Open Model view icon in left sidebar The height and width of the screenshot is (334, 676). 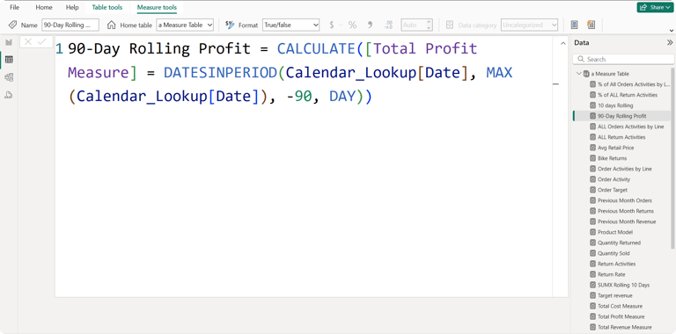click(9, 77)
